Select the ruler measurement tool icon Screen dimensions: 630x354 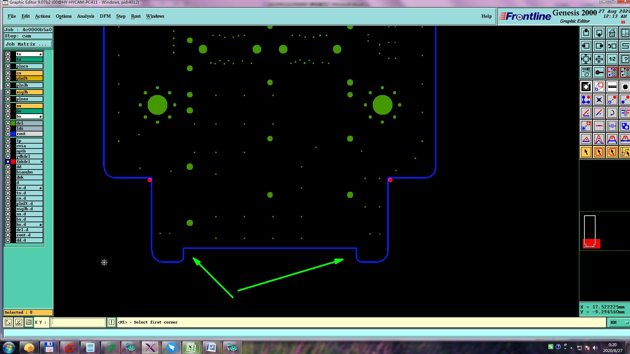(x=612, y=87)
